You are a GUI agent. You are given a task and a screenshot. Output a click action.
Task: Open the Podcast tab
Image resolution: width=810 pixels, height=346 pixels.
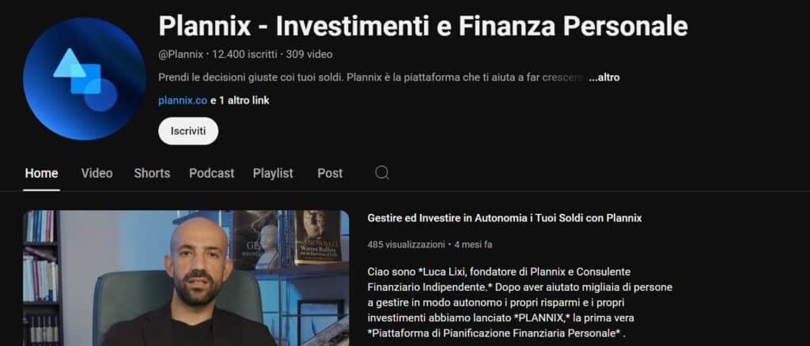tap(212, 173)
